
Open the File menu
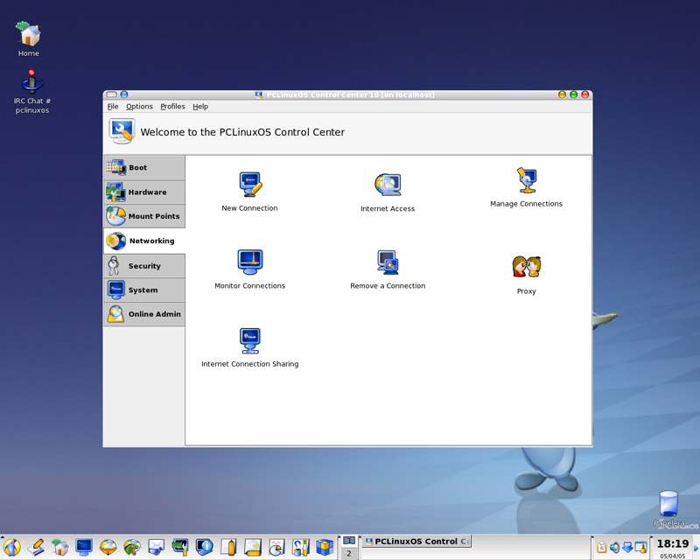tap(113, 106)
